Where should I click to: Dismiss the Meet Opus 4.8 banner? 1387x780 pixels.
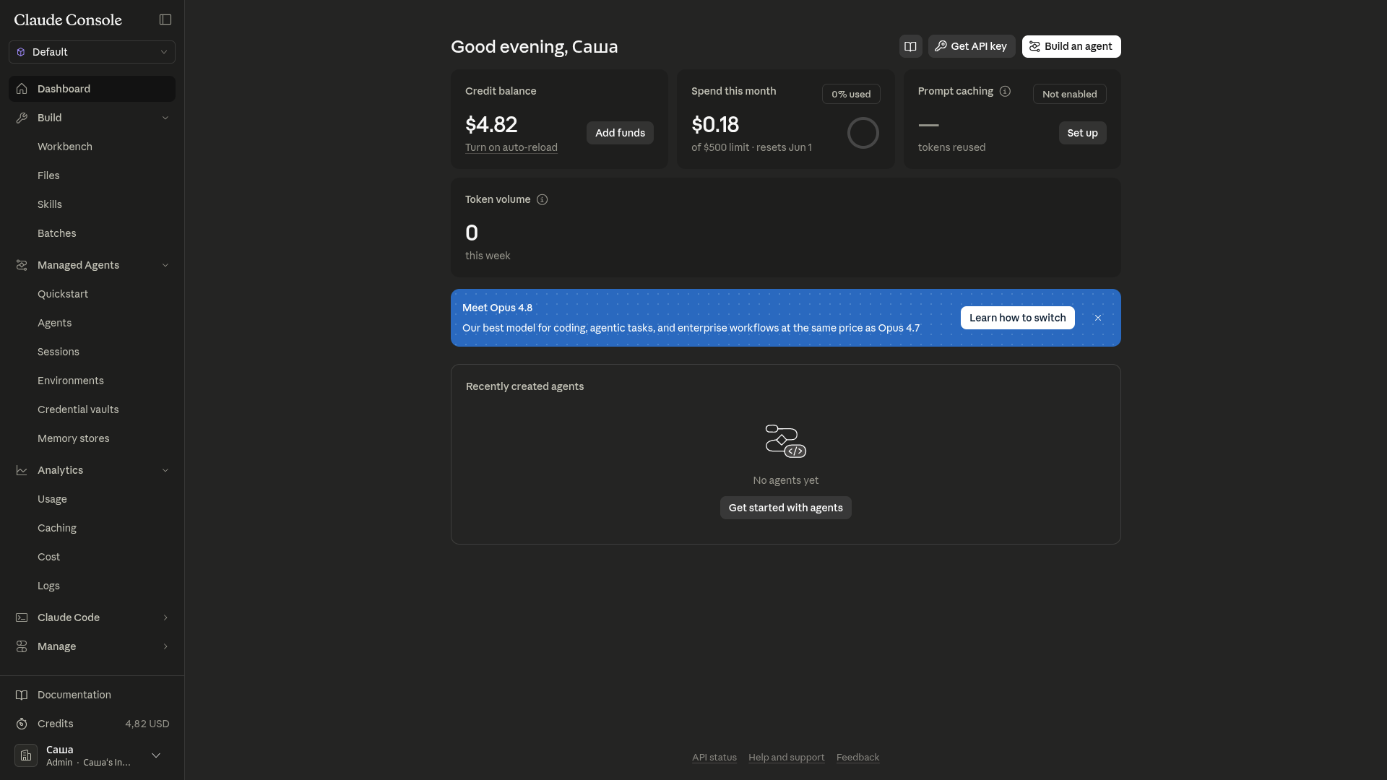coord(1098,318)
